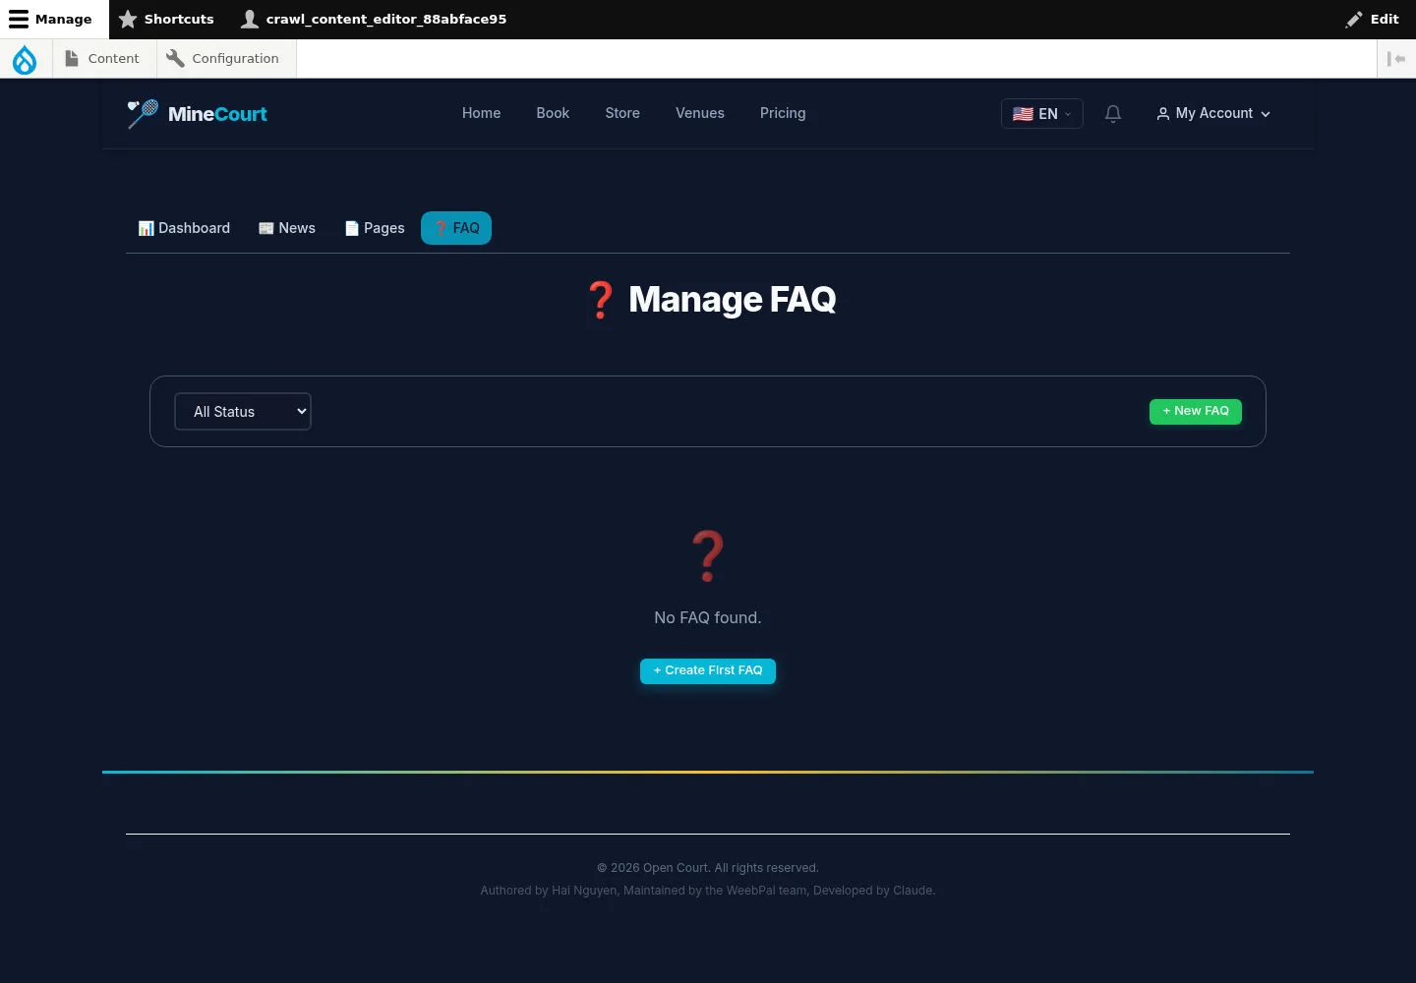Switch to the News tab

(x=287, y=228)
